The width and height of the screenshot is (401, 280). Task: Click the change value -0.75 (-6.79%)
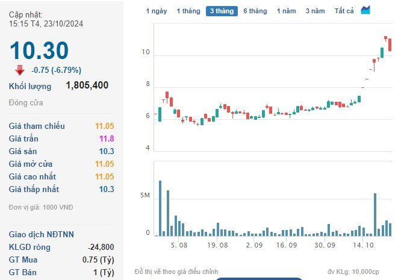pos(56,70)
